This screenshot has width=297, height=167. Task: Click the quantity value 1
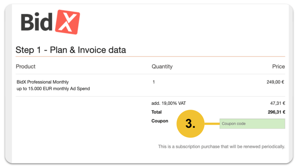154,82
